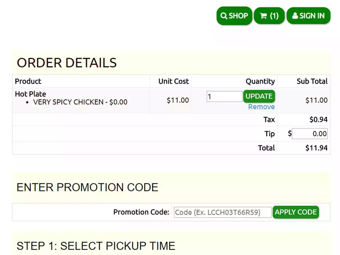This screenshot has width=340, height=255.
Task: Click the Sub Total column header
Action: coord(312,81)
